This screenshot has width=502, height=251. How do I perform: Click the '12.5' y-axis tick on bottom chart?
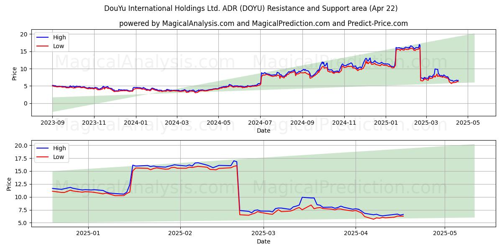pos(21,184)
